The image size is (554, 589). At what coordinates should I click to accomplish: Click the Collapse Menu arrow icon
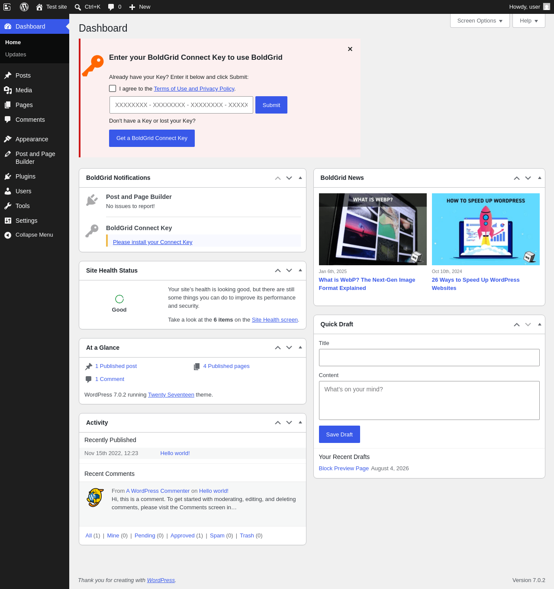[8, 235]
